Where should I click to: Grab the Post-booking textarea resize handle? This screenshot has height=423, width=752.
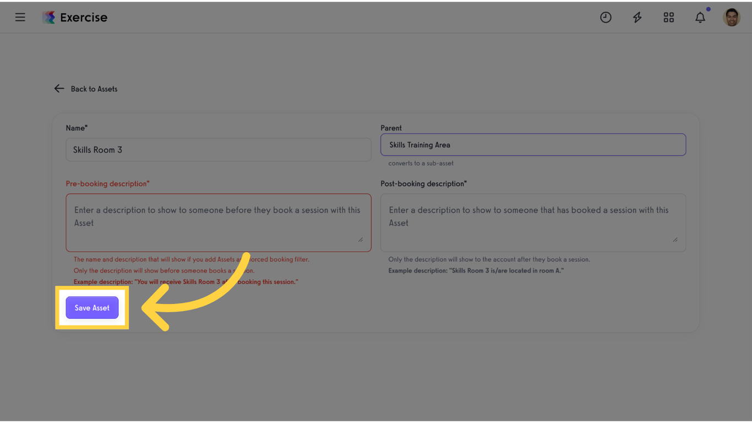pyautogui.click(x=675, y=240)
